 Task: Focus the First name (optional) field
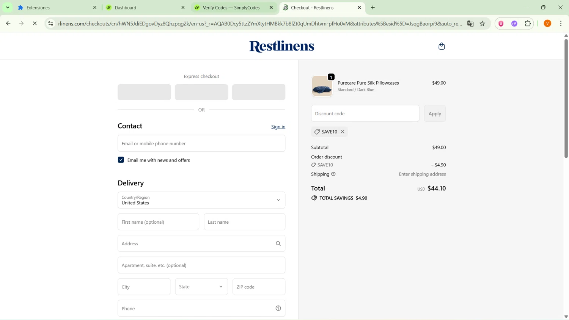158,222
